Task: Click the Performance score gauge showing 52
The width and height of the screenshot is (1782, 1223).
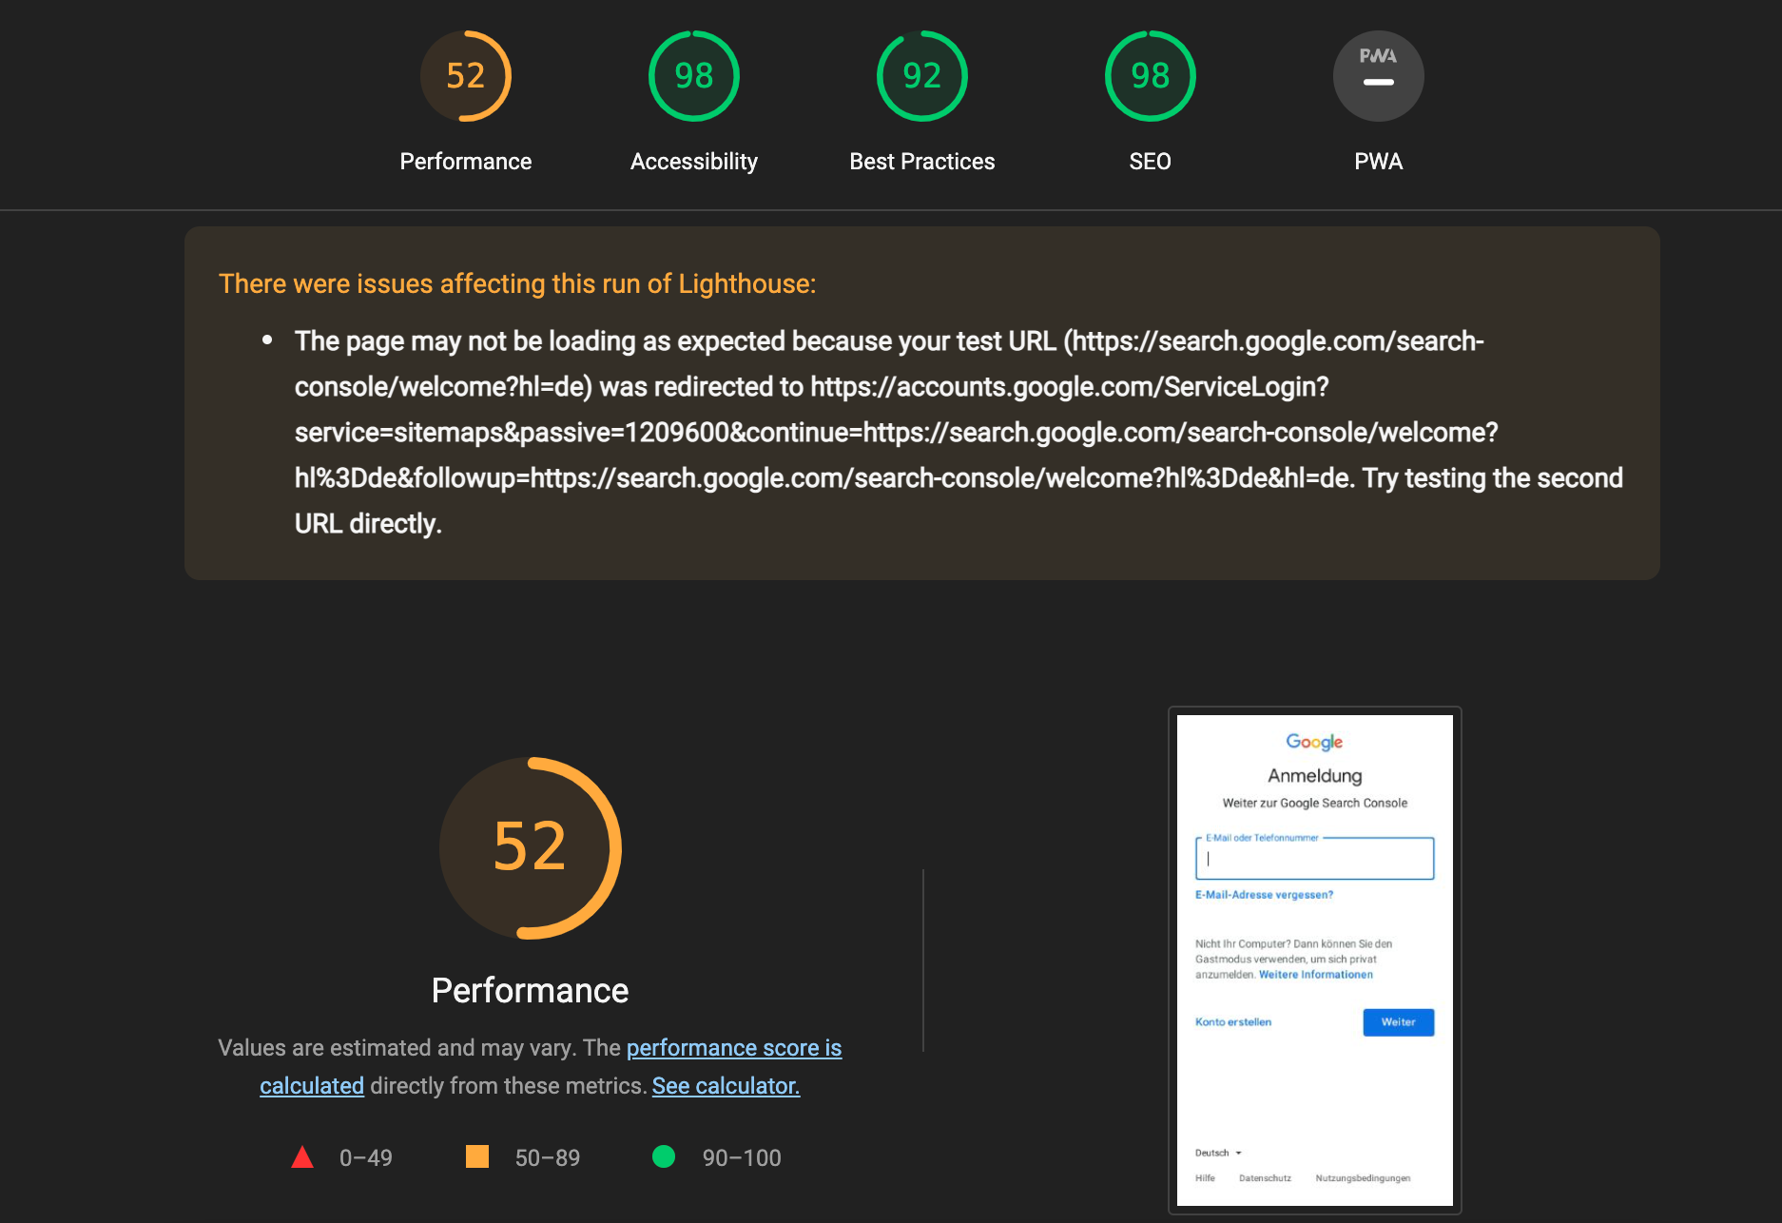Action: [x=466, y=76]
